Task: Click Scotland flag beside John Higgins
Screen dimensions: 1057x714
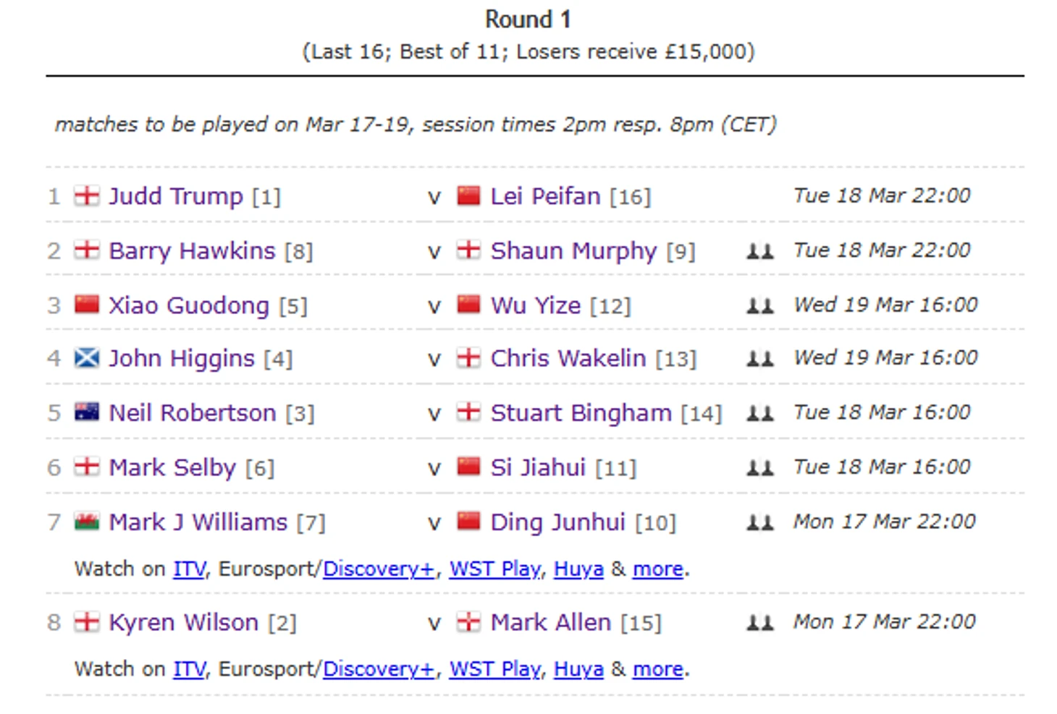Action: (87, 358)
